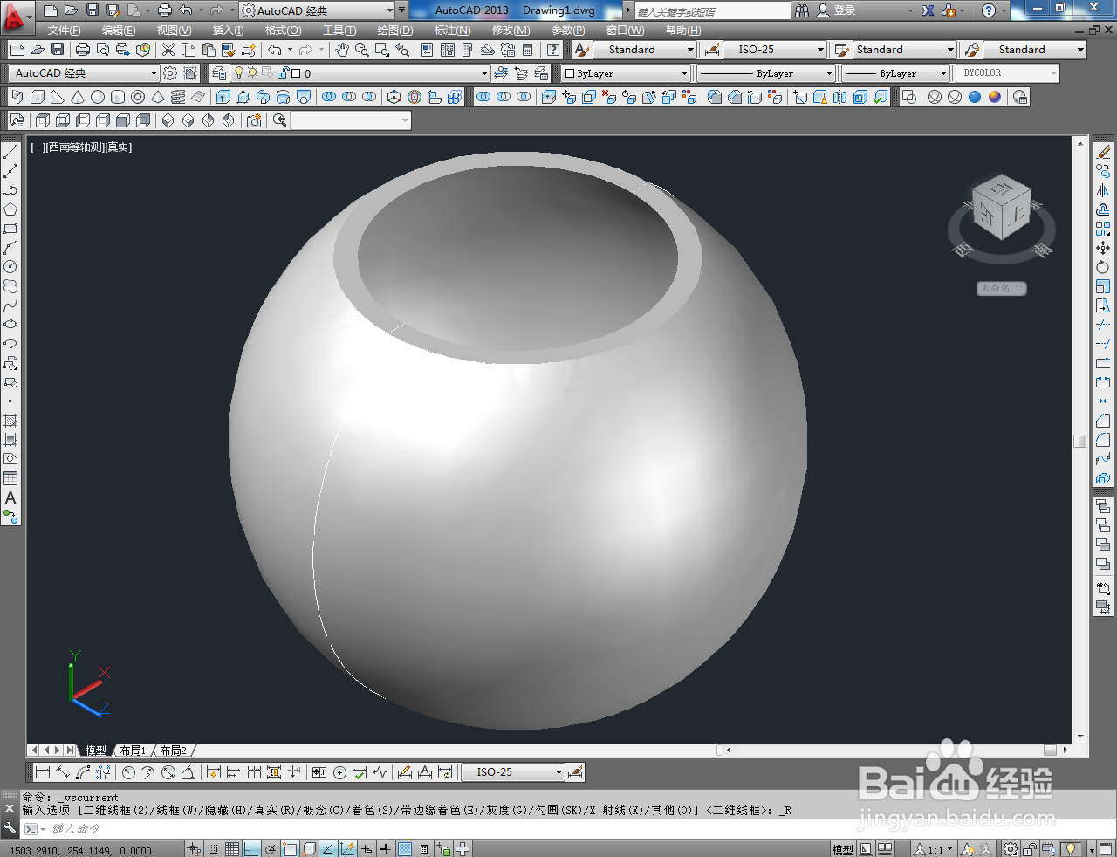The width and height of the screenshot is (1117, 857).
Task: Open the 视图(V) menu
Action: tap(174, 31)
